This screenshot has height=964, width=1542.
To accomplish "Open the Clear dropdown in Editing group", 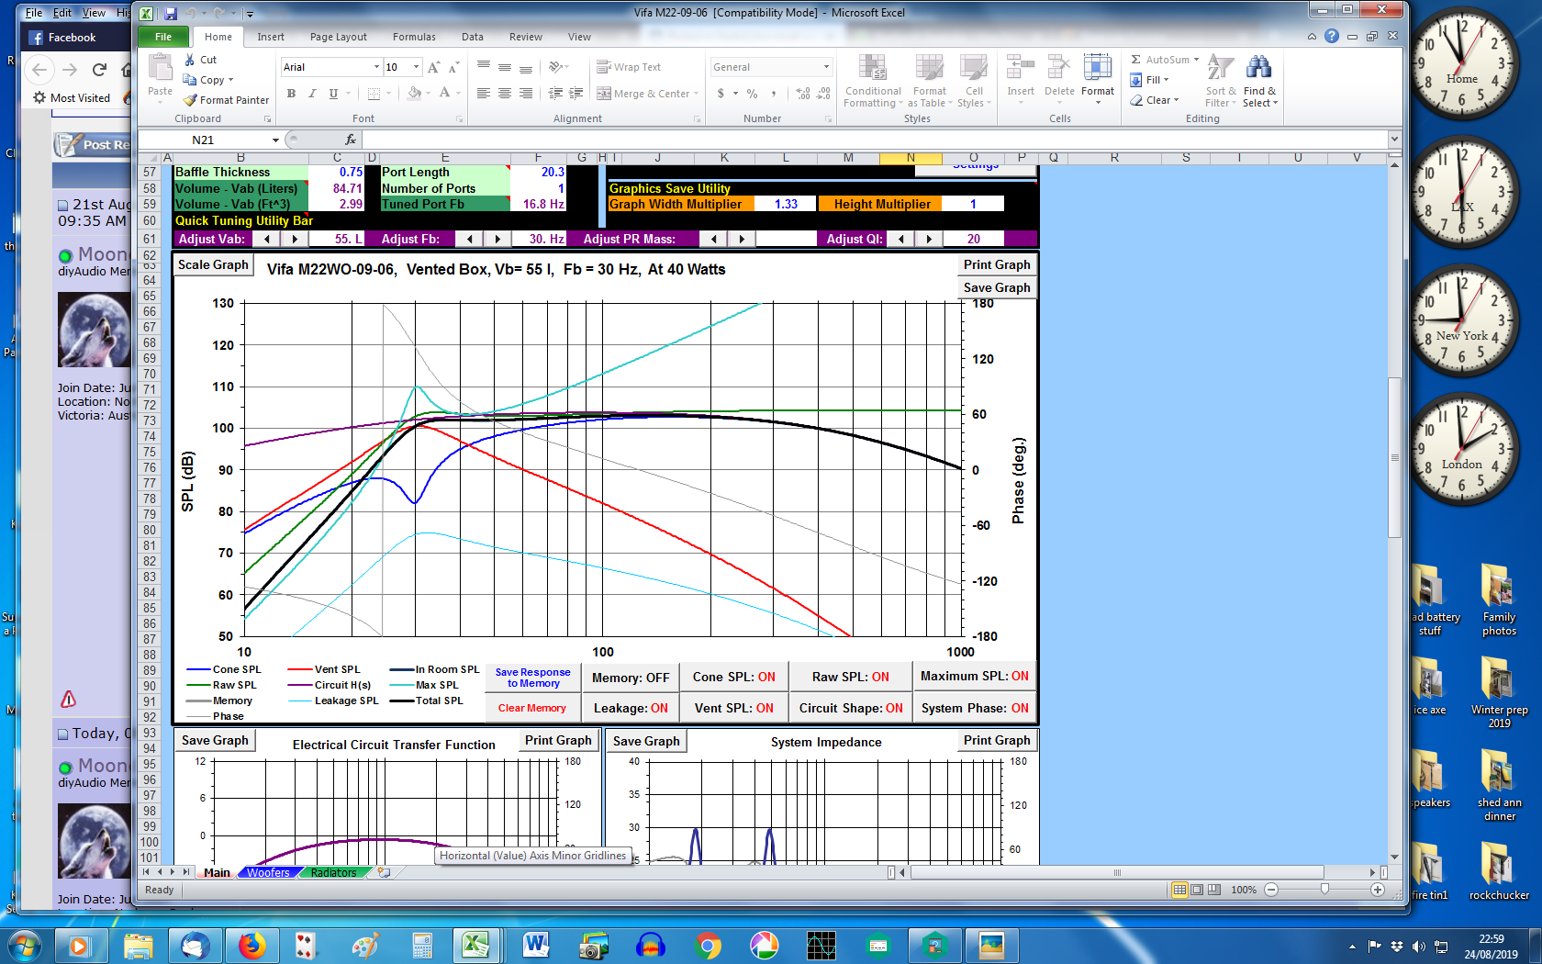I will click(x=1176, y=100).
